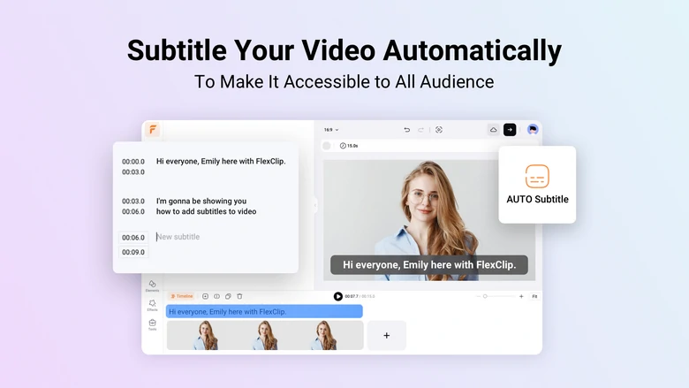Redo the last undone action
The height and width of the screenshot is (388, 689).
point(421,130)
